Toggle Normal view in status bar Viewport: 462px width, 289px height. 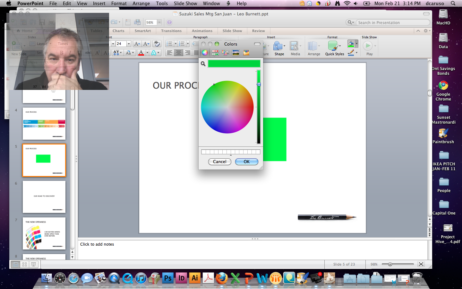15,264
